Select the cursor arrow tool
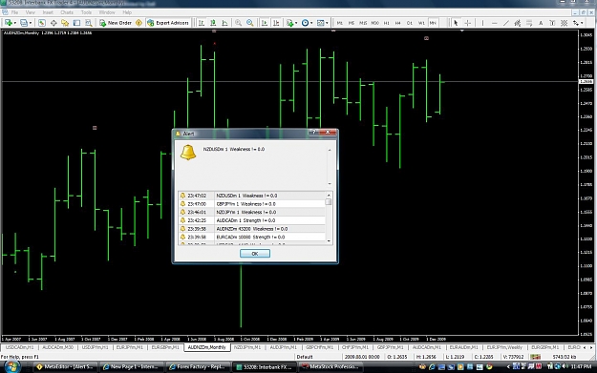 coord(456,23)
